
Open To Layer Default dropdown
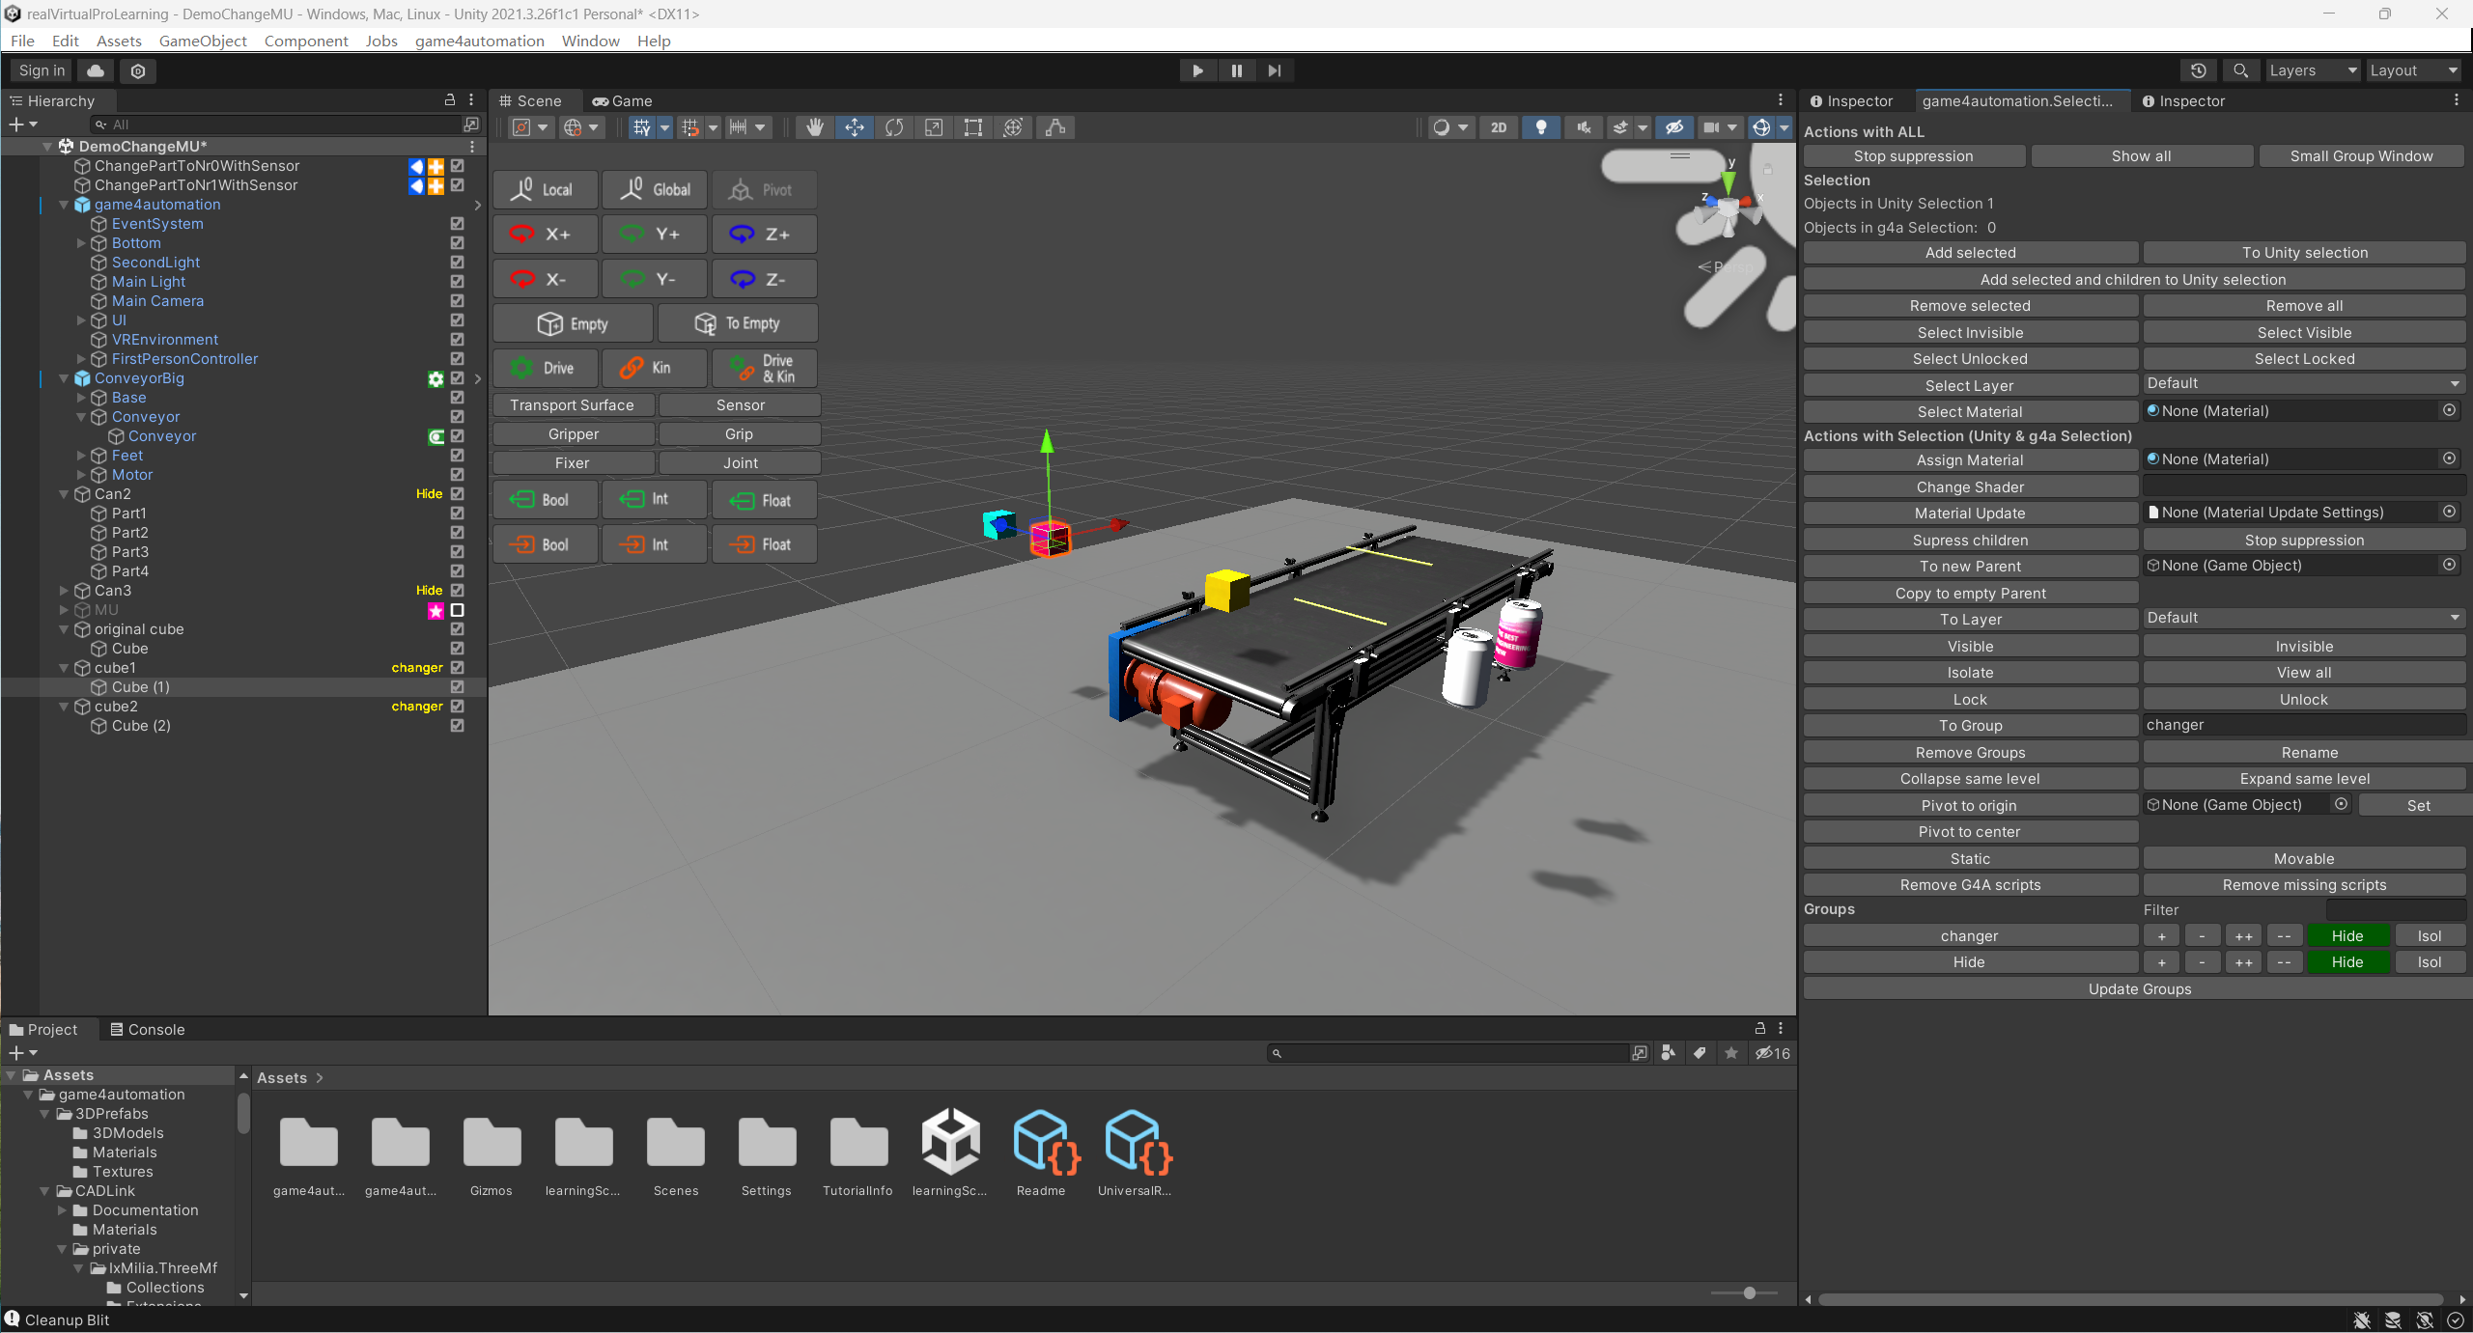(2303, 618)
